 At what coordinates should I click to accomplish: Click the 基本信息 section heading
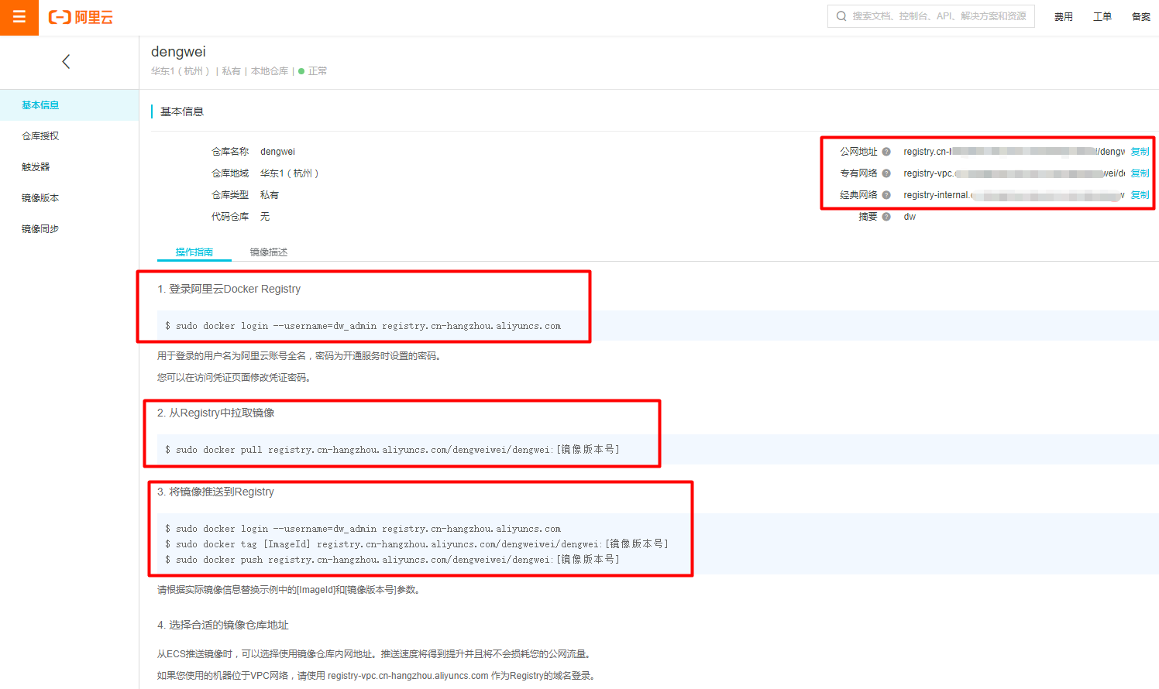[182, 111]
